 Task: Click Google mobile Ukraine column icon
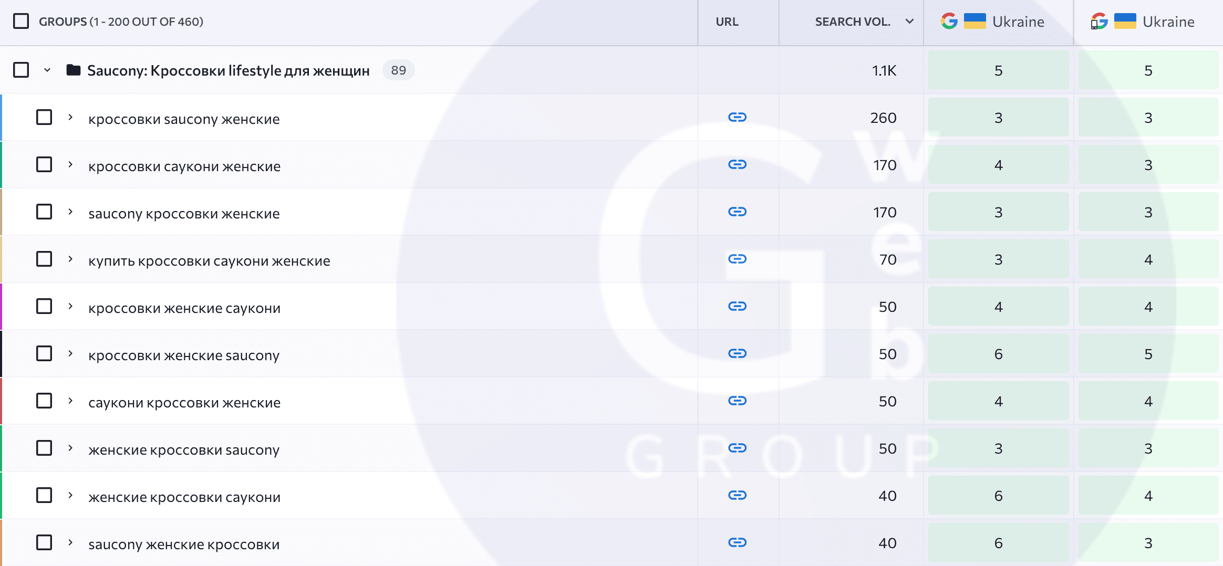tap(1099, 22)
